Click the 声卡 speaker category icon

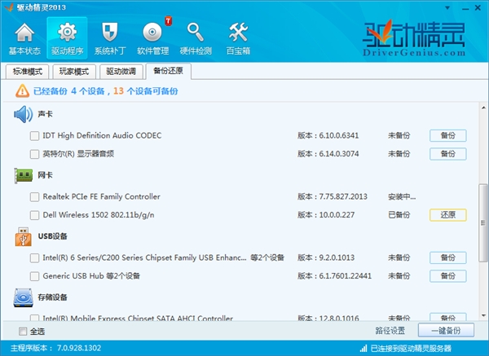click(x=23, y=114)
